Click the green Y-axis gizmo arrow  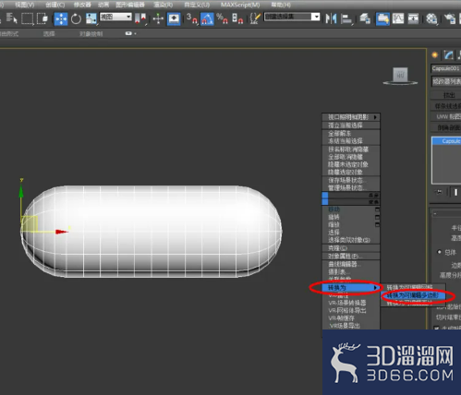(21, 190)
